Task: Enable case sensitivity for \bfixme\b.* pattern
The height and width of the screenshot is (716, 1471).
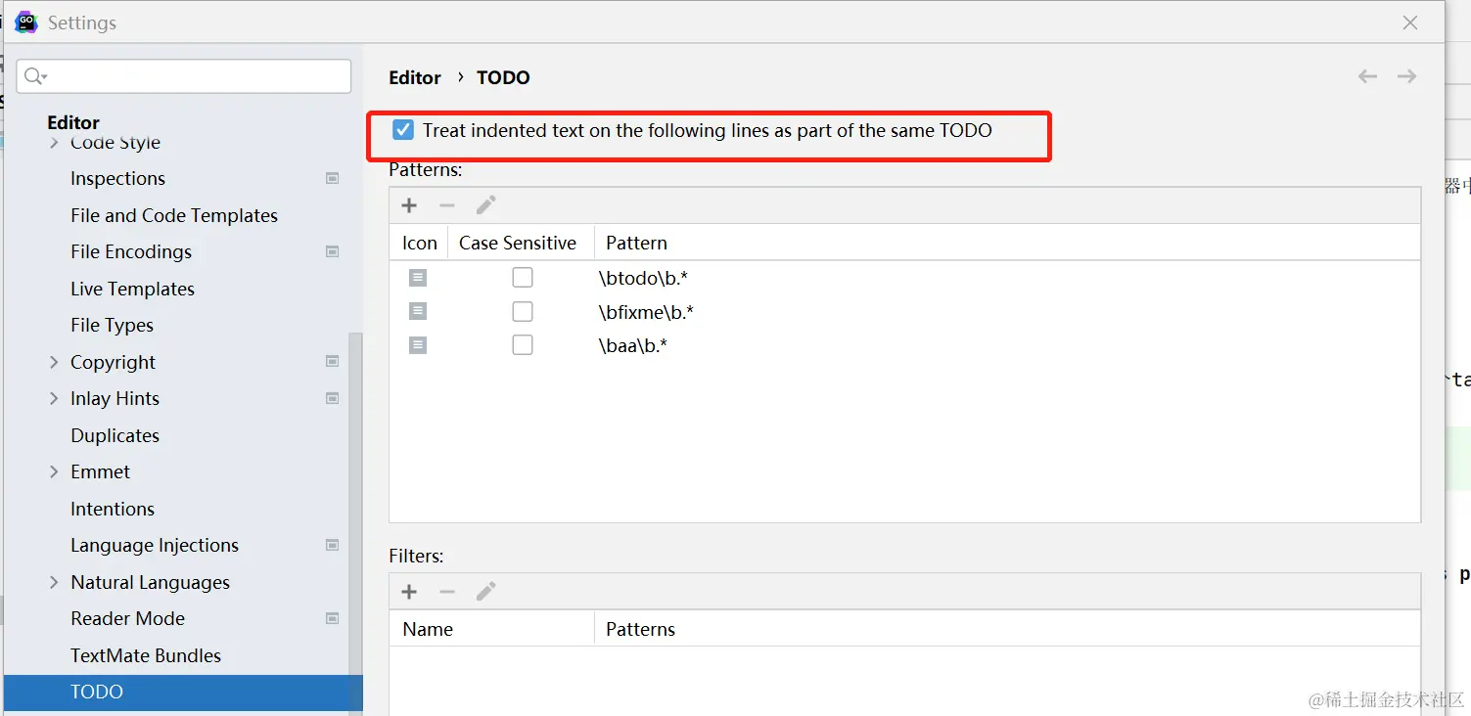Action: pyautogui.click(x=523, y=312)
